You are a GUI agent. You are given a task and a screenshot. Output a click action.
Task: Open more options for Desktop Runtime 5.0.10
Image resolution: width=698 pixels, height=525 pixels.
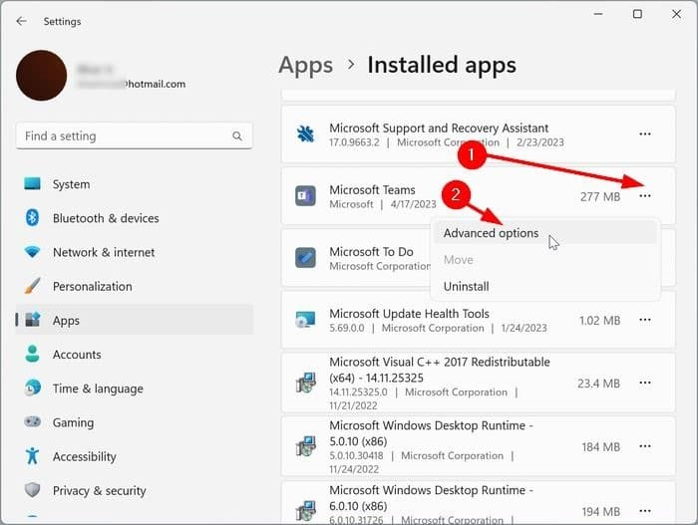645,446
